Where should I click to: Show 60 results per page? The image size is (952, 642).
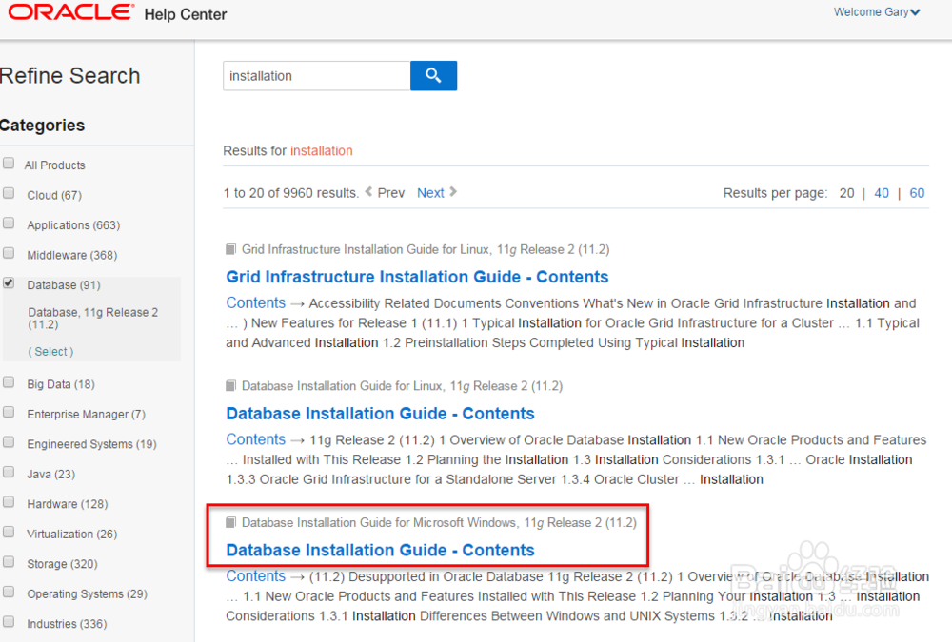(x=917, y=193)
